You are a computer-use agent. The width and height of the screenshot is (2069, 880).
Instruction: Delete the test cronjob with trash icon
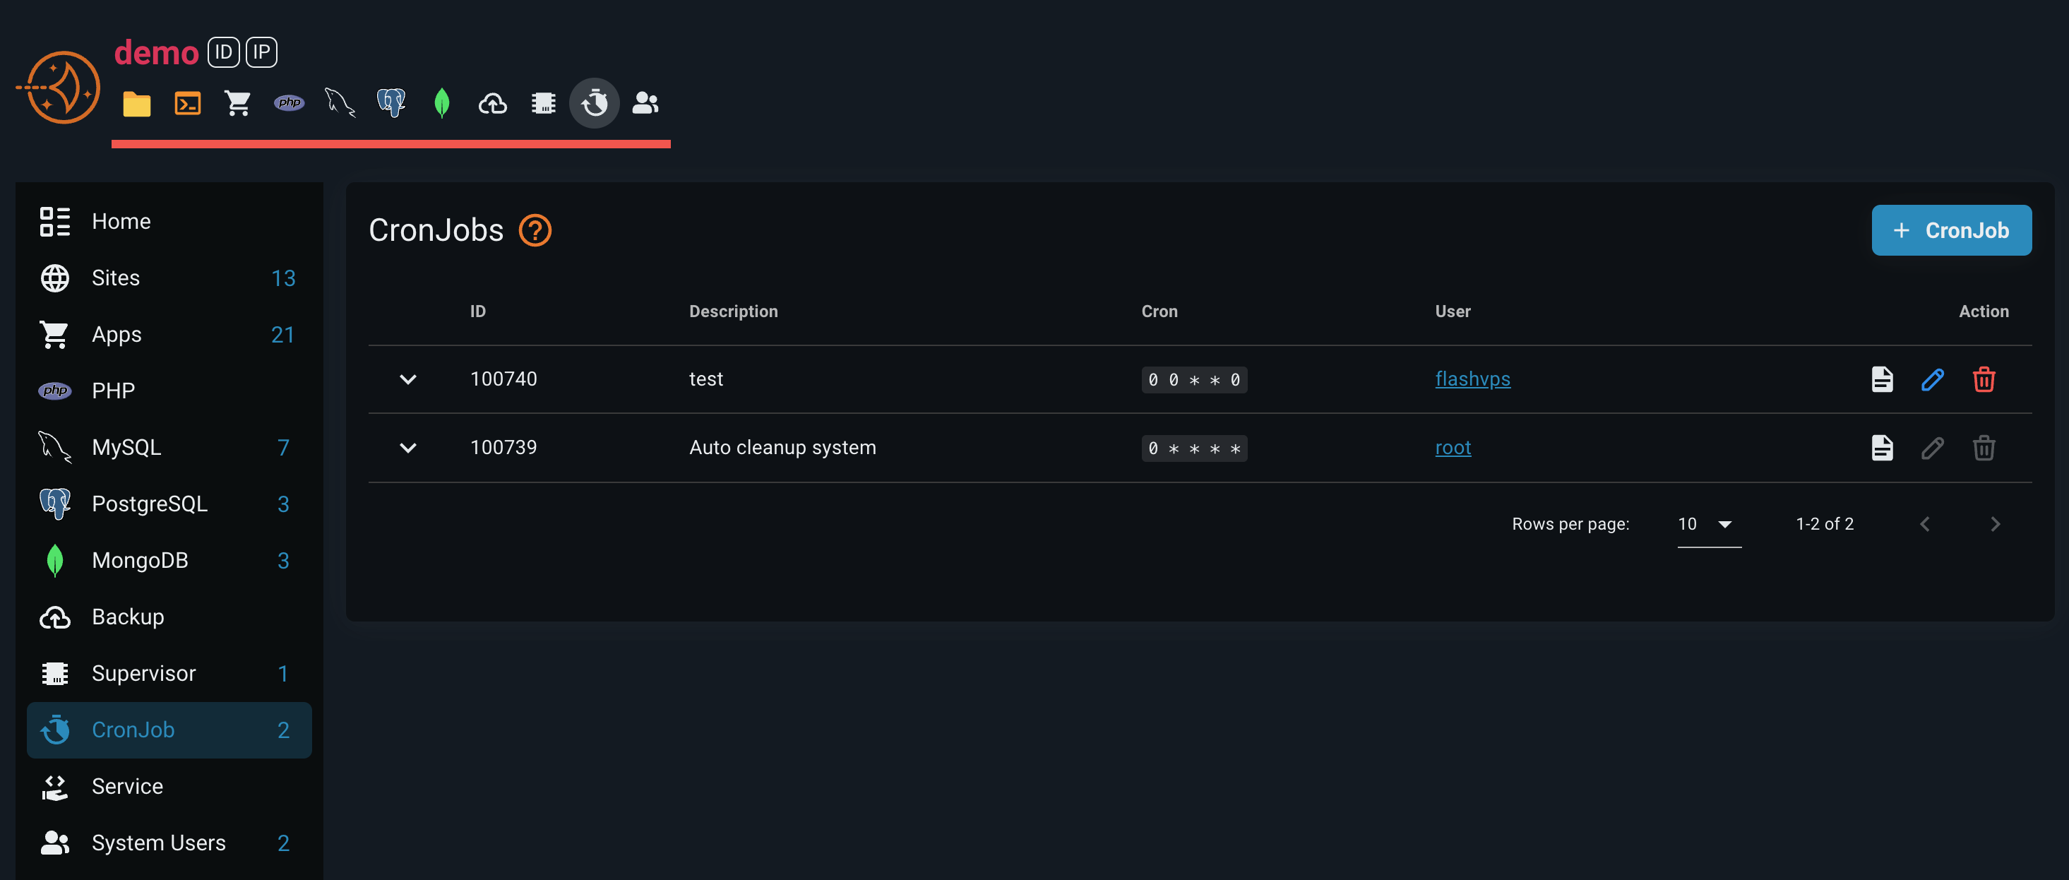[x=1983, y=379]
